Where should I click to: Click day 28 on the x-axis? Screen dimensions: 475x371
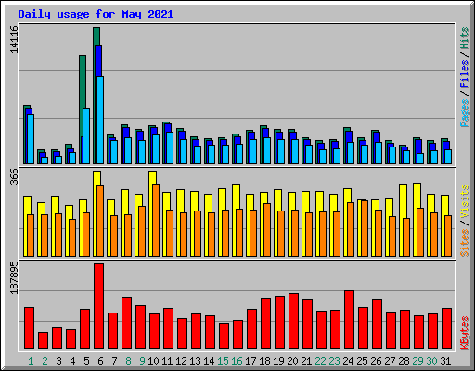(x=404, y=361)
